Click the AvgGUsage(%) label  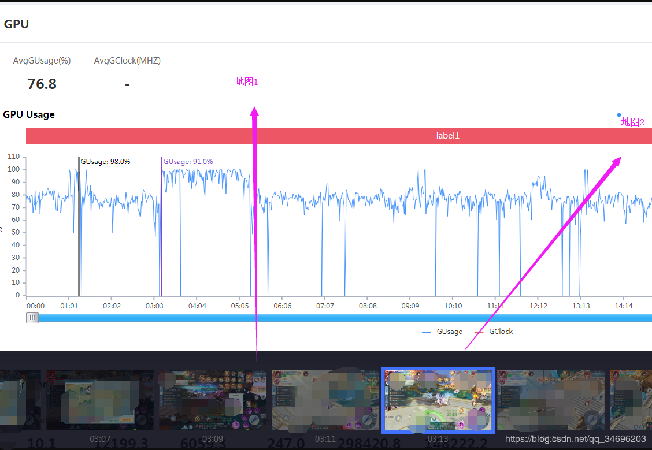click(42, 61)
